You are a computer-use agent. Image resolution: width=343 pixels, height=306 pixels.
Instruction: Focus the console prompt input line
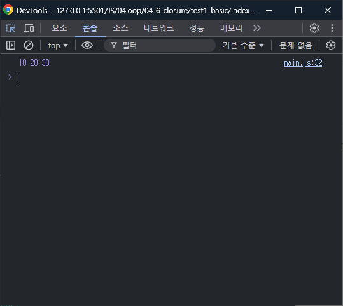175,78
